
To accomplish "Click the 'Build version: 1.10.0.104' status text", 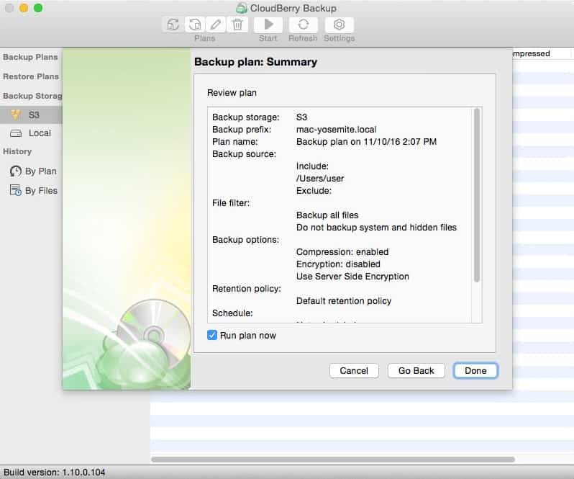I will 54,472.
